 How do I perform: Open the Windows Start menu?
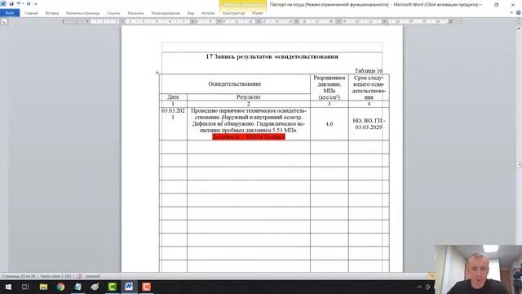[8, 287]
